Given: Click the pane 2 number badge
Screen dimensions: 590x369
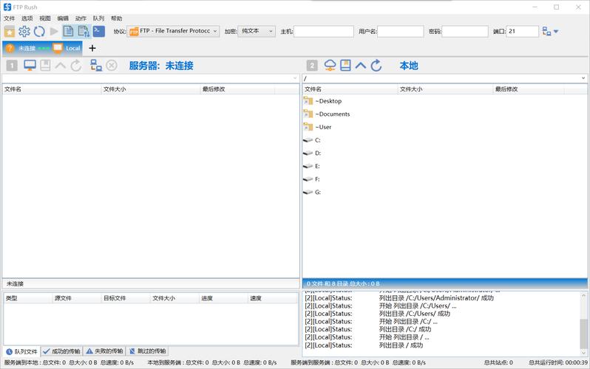Looking at the screenshot, I should (312, 66).
